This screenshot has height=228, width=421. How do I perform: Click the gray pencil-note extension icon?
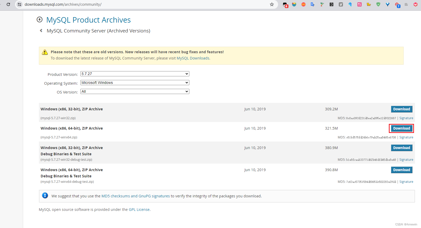(x=341, y=4)
